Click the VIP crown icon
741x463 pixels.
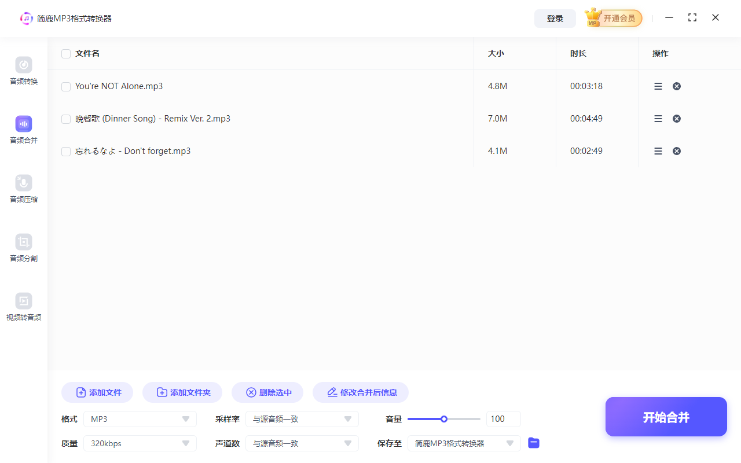pyautogui.click(x=593, y=18)
